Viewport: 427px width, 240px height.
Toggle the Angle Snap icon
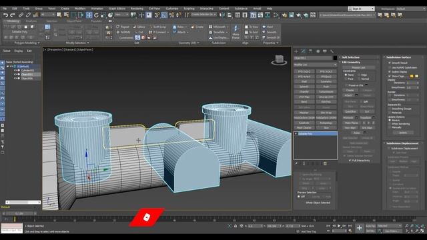click(x=164, y=15)
